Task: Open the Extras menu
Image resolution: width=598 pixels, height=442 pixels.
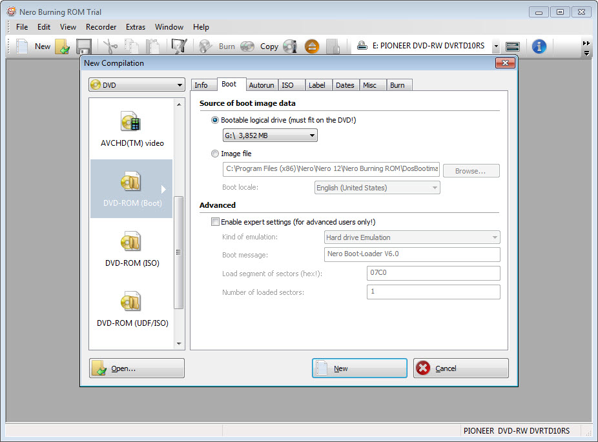Action: coord(136,27)
